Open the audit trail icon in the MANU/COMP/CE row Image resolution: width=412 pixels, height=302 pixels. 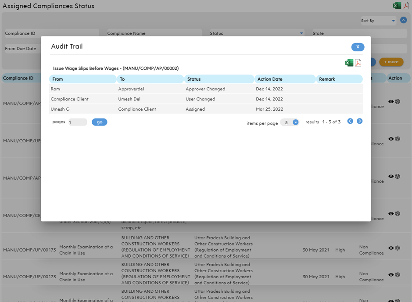[x=397, y=213]
